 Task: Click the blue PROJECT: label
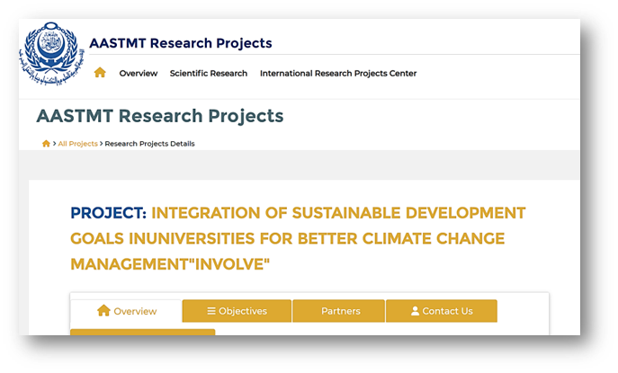[x=108, y=213]
